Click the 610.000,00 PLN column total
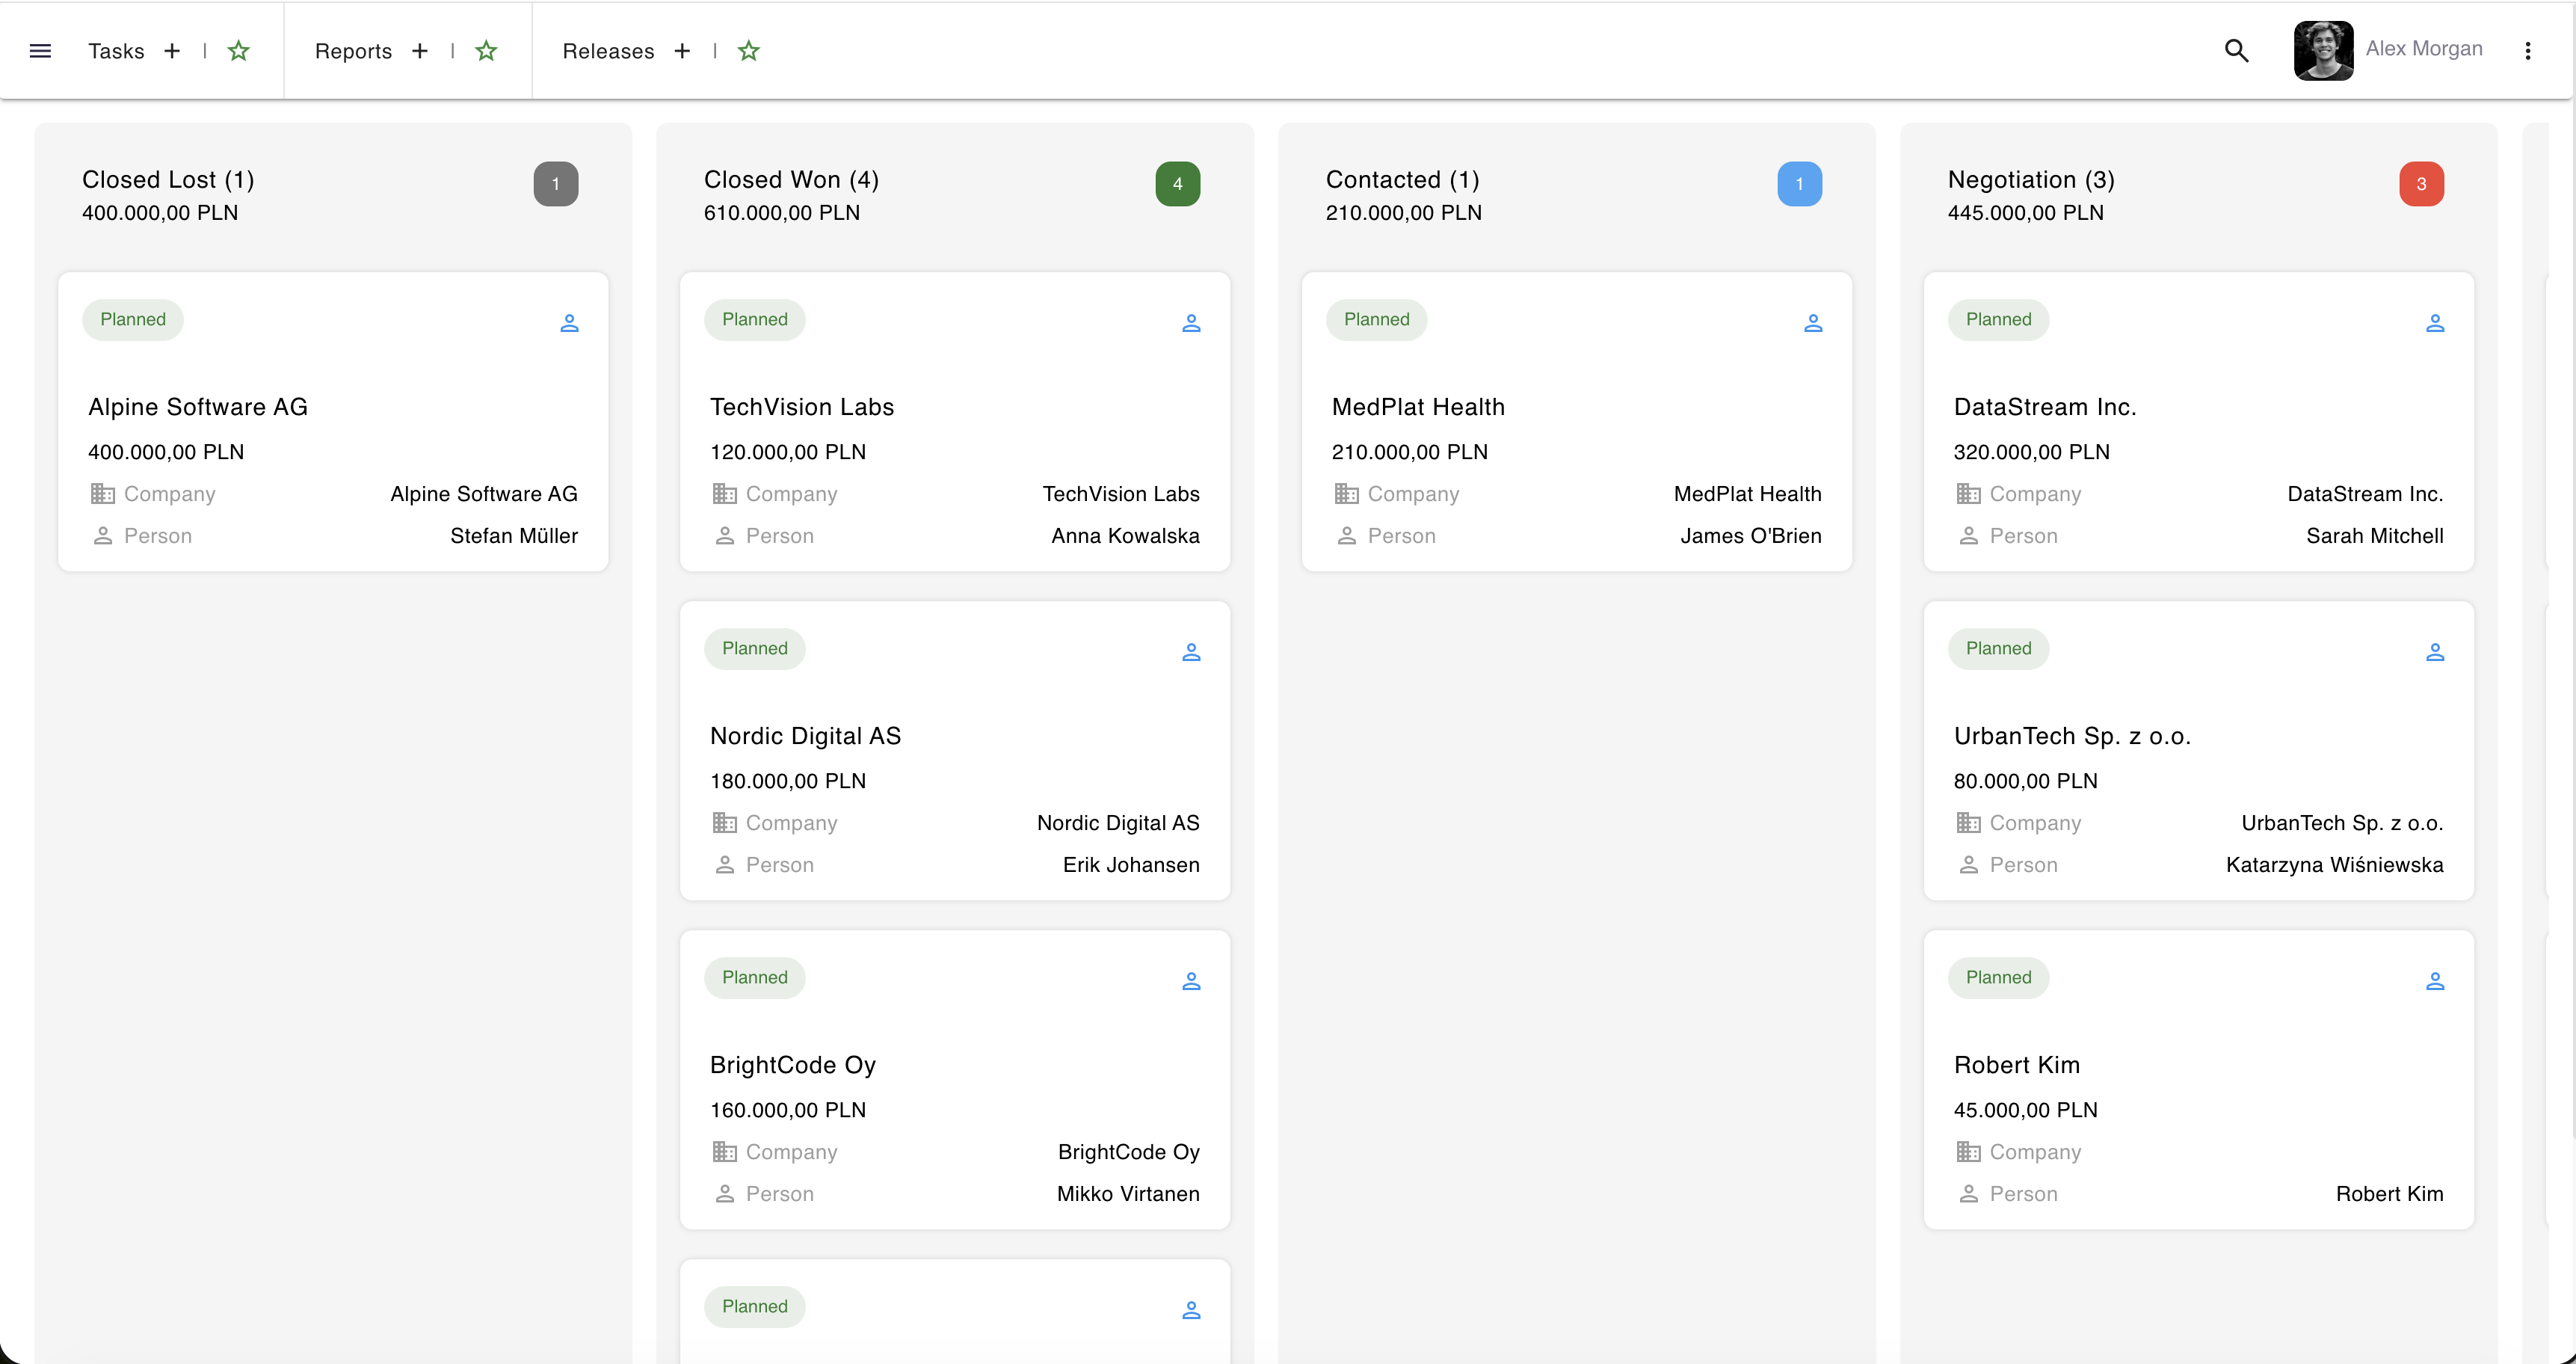The height and width of the screenshot is (1364, 2576). pyautogui.click(x=782, y=213)
